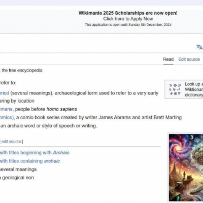Screen dimensions: 203x203
Task: Open the colorful galaxy artwork thumbnail
Action: (x=186, y=167)
